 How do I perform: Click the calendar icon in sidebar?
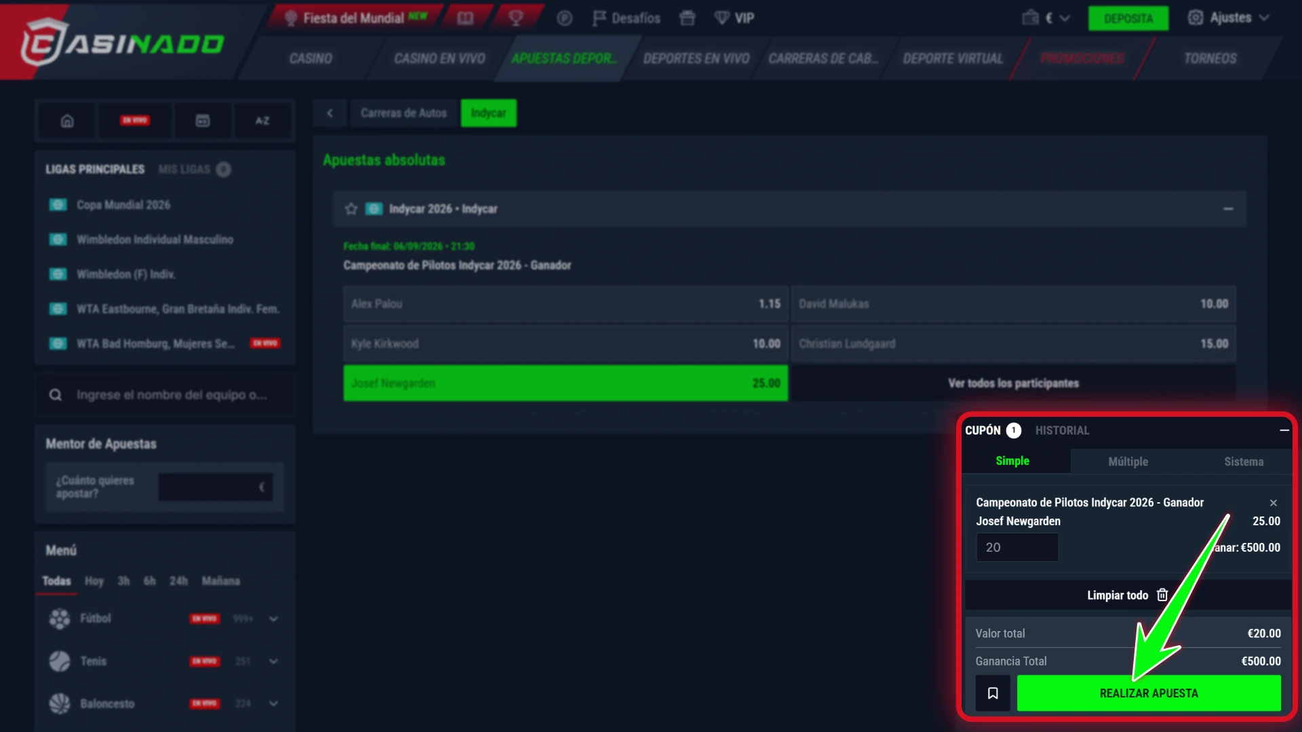click(203, 121)
